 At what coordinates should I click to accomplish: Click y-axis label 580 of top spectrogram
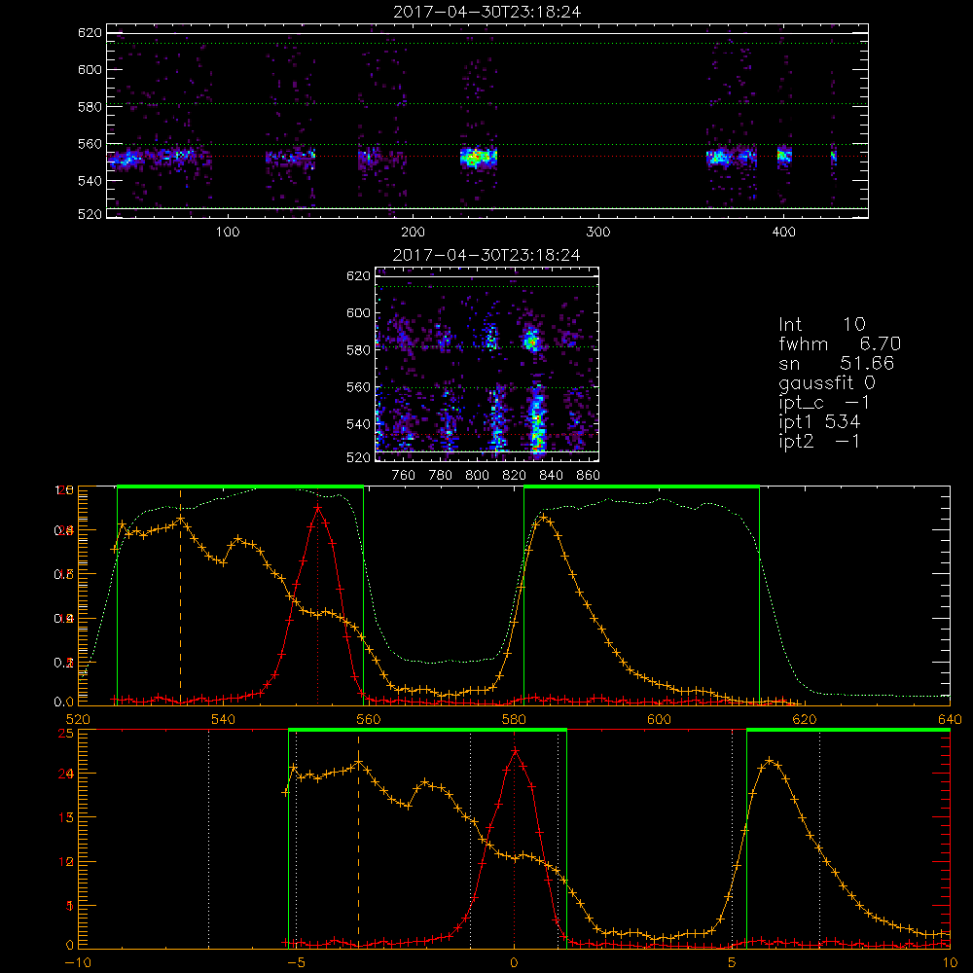[x=90, y=106]
